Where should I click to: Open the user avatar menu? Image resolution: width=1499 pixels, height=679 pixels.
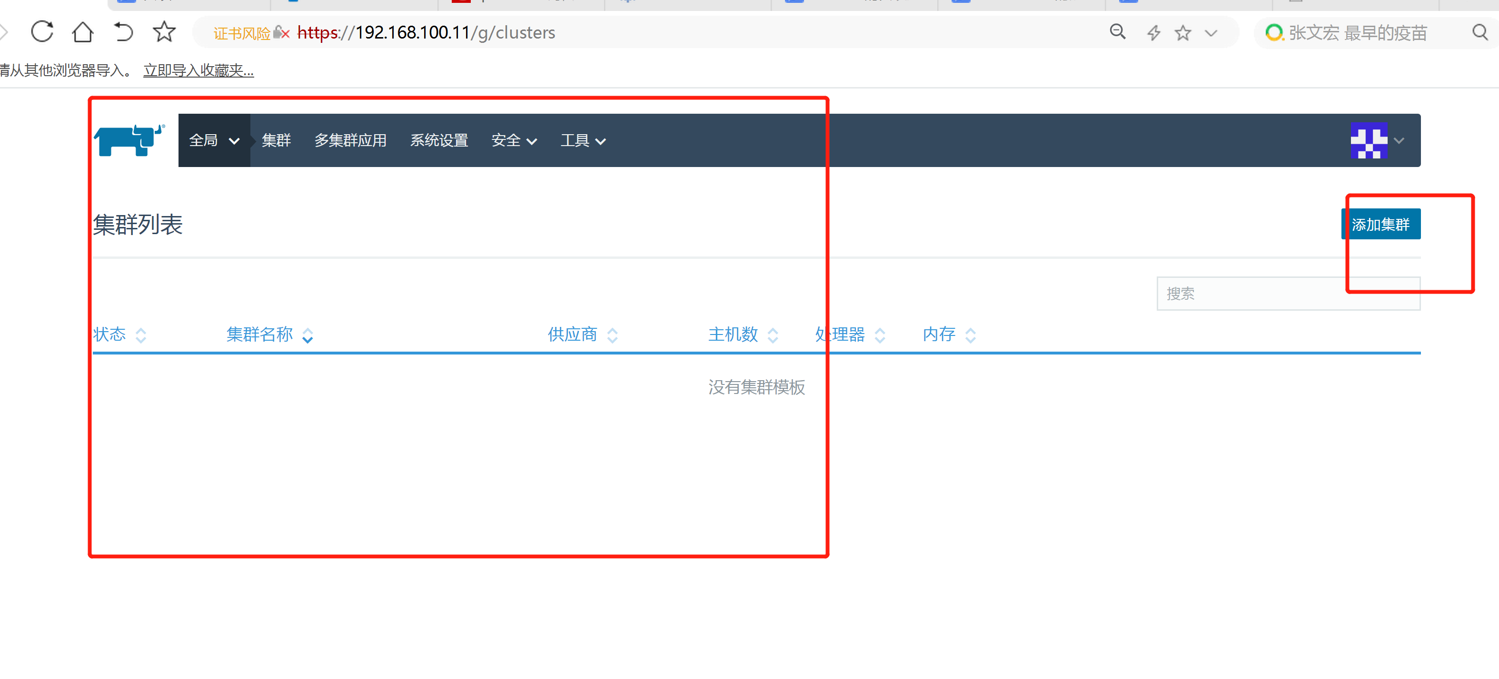click(x=1369, y=140)
